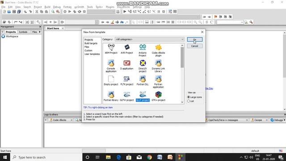Screen dimensions: 286x161
Task: Show more Management tabs arrow
Action: point(40,32)
